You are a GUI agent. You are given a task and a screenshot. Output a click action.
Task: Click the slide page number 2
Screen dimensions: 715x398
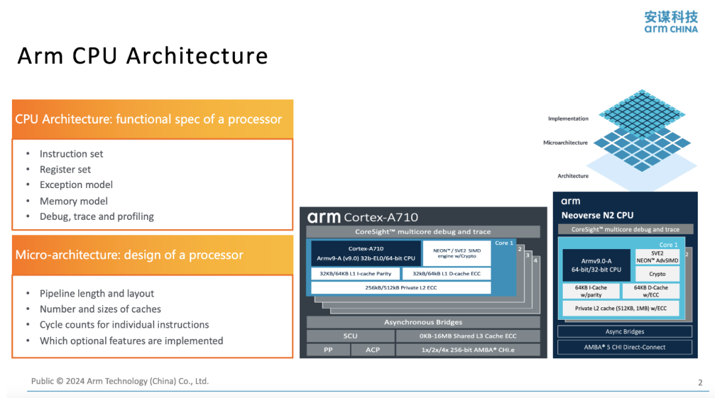(700, 383)
